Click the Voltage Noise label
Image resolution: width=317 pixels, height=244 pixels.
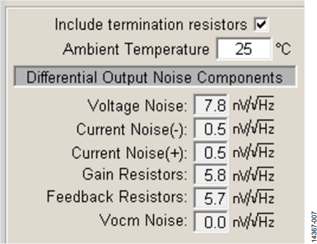coord(137,106)
